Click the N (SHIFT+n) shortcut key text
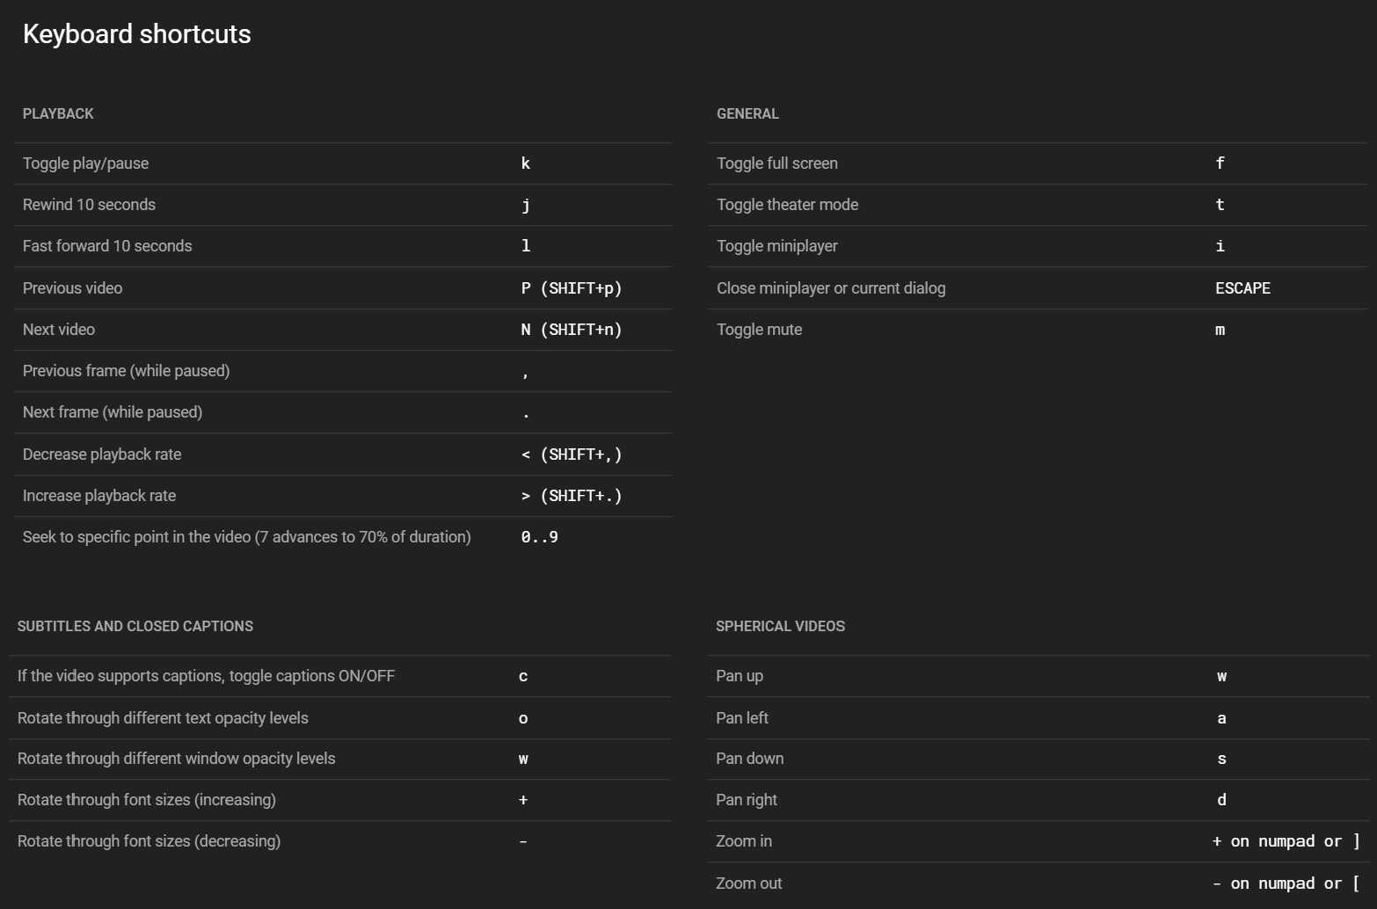The width and height of the screenshot is (1377, 909). coord(571,330)
